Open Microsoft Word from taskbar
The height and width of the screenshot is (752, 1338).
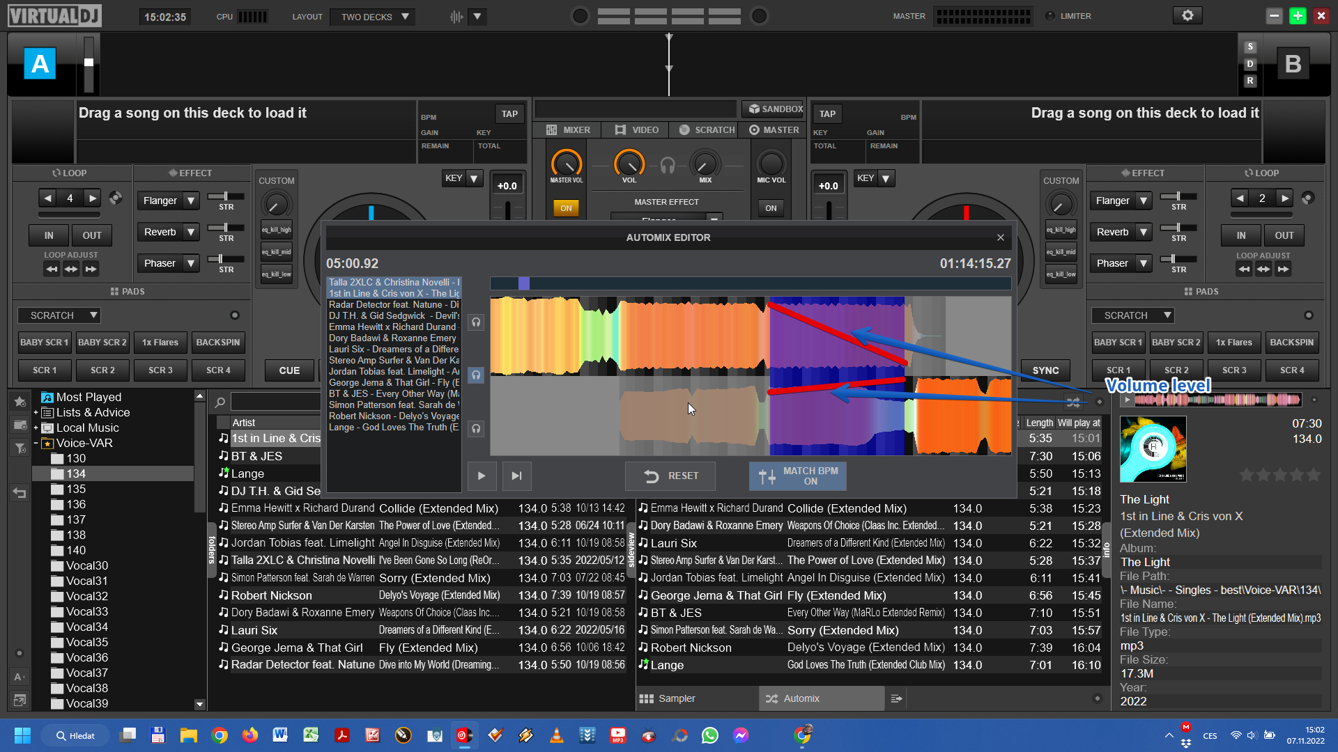click(x=280, y=735)
